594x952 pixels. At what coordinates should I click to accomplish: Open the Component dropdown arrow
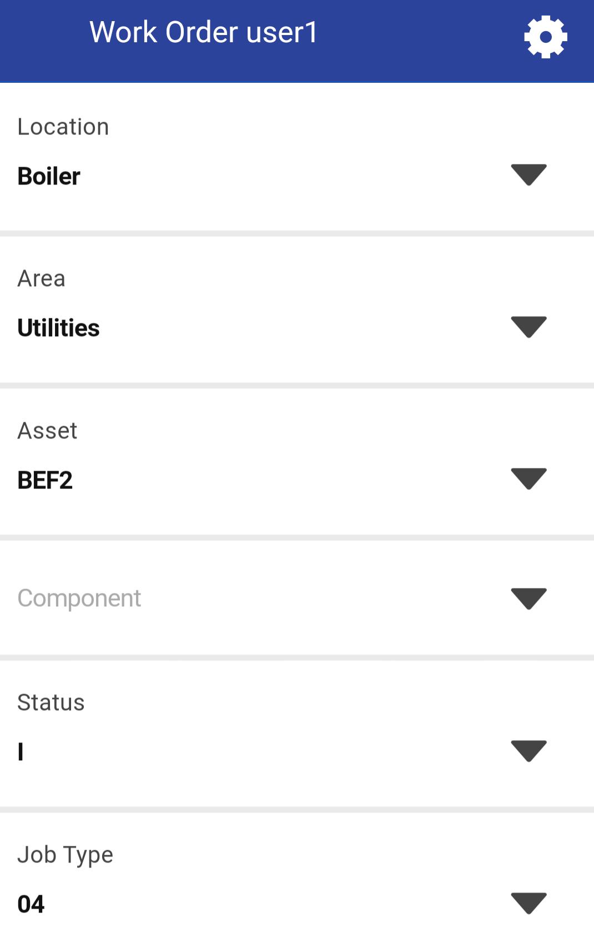(528, 599)
